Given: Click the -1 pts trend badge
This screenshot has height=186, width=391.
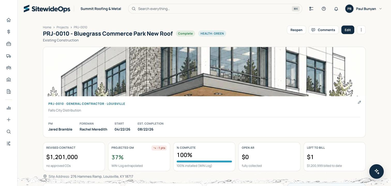Looking at the screenshot, I should [159, 148].
